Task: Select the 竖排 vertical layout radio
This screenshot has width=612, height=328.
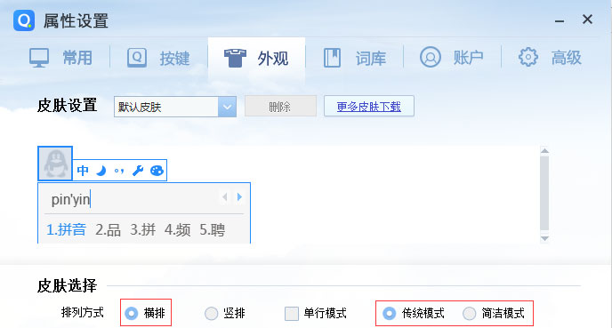Action: coord(211,313)
